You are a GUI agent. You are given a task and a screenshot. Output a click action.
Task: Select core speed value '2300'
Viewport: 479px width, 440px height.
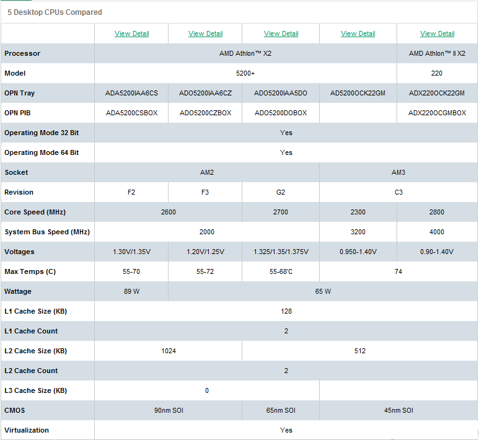(x=358, y=212)
